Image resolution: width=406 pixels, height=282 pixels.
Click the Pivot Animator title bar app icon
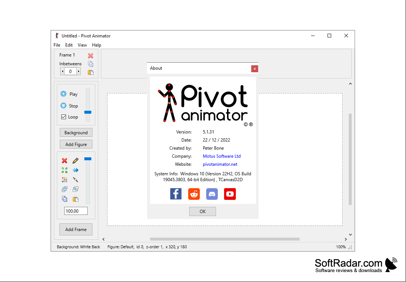(57, 36)
